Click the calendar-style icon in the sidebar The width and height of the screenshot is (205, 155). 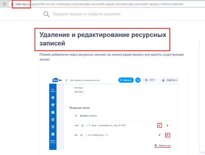[x=53, y=112]
